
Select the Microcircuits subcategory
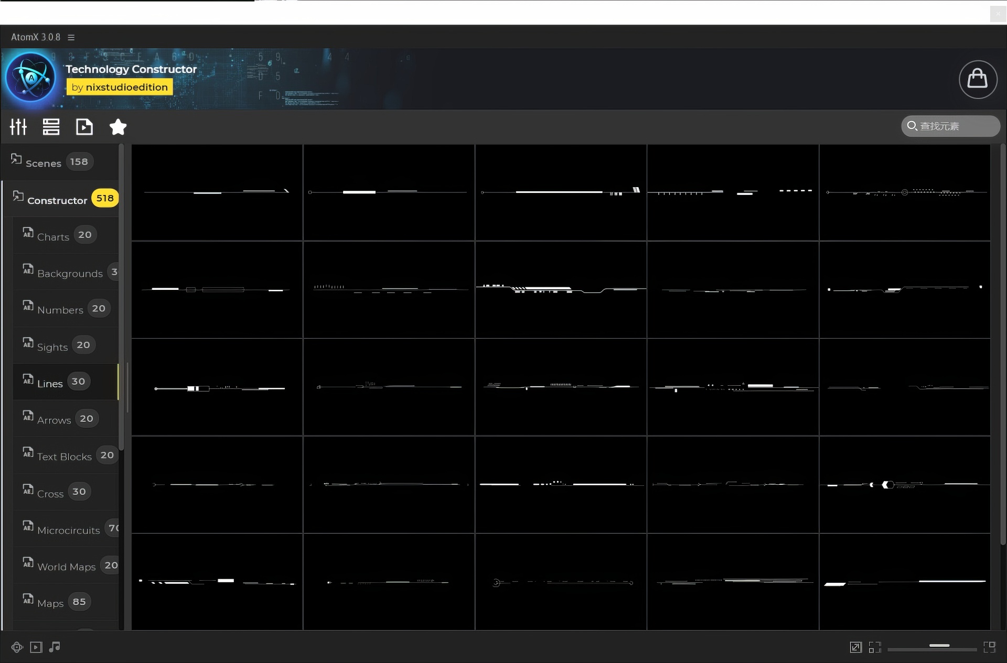(x=66, y=529)
